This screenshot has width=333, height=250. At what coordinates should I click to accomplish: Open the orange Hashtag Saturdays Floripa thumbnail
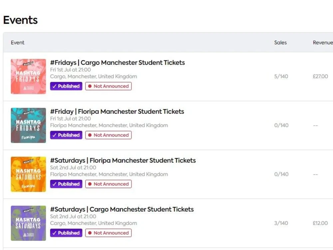(x=28, y=174)
